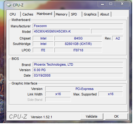Viewport: 133px width, 124px height.
Task: Click the Graphic Interface group heading
Action: click(24, 83)
